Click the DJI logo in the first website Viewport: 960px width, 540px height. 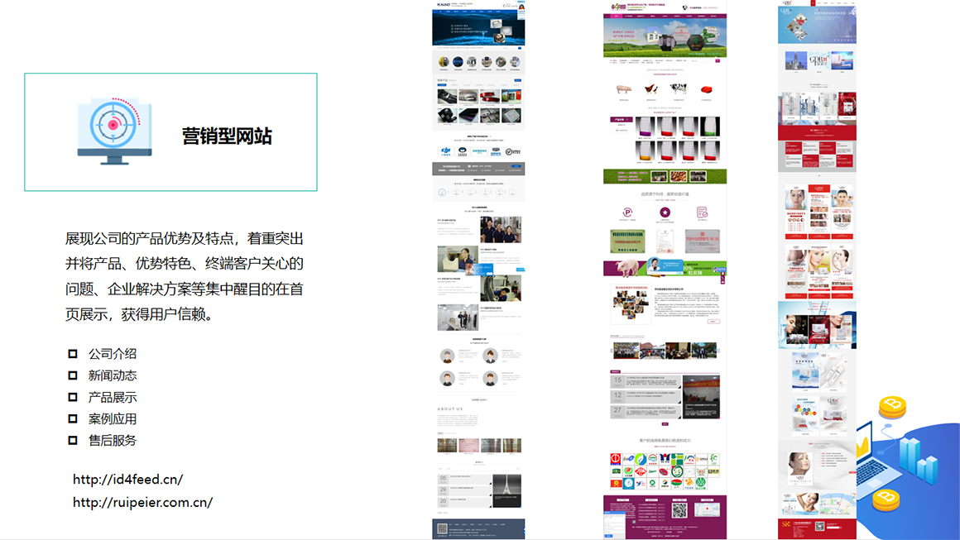446,151
